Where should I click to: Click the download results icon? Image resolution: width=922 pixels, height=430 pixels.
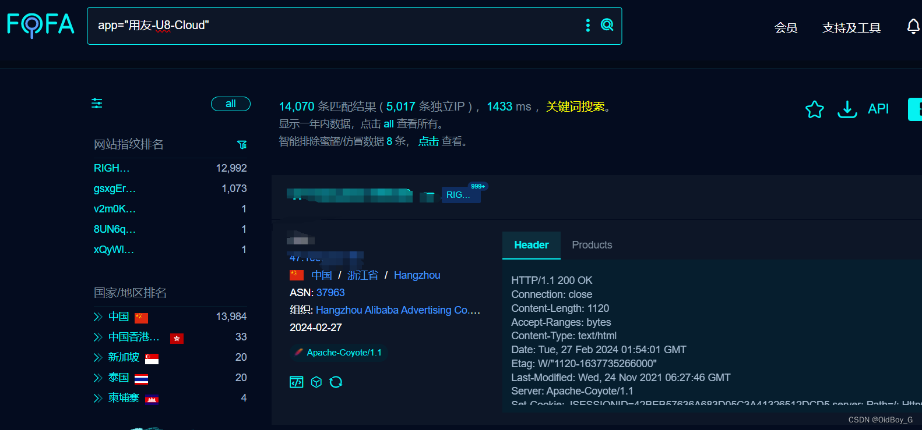[x=847, y=109]
